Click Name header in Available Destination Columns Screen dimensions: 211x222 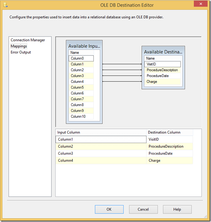coord(162,58)
